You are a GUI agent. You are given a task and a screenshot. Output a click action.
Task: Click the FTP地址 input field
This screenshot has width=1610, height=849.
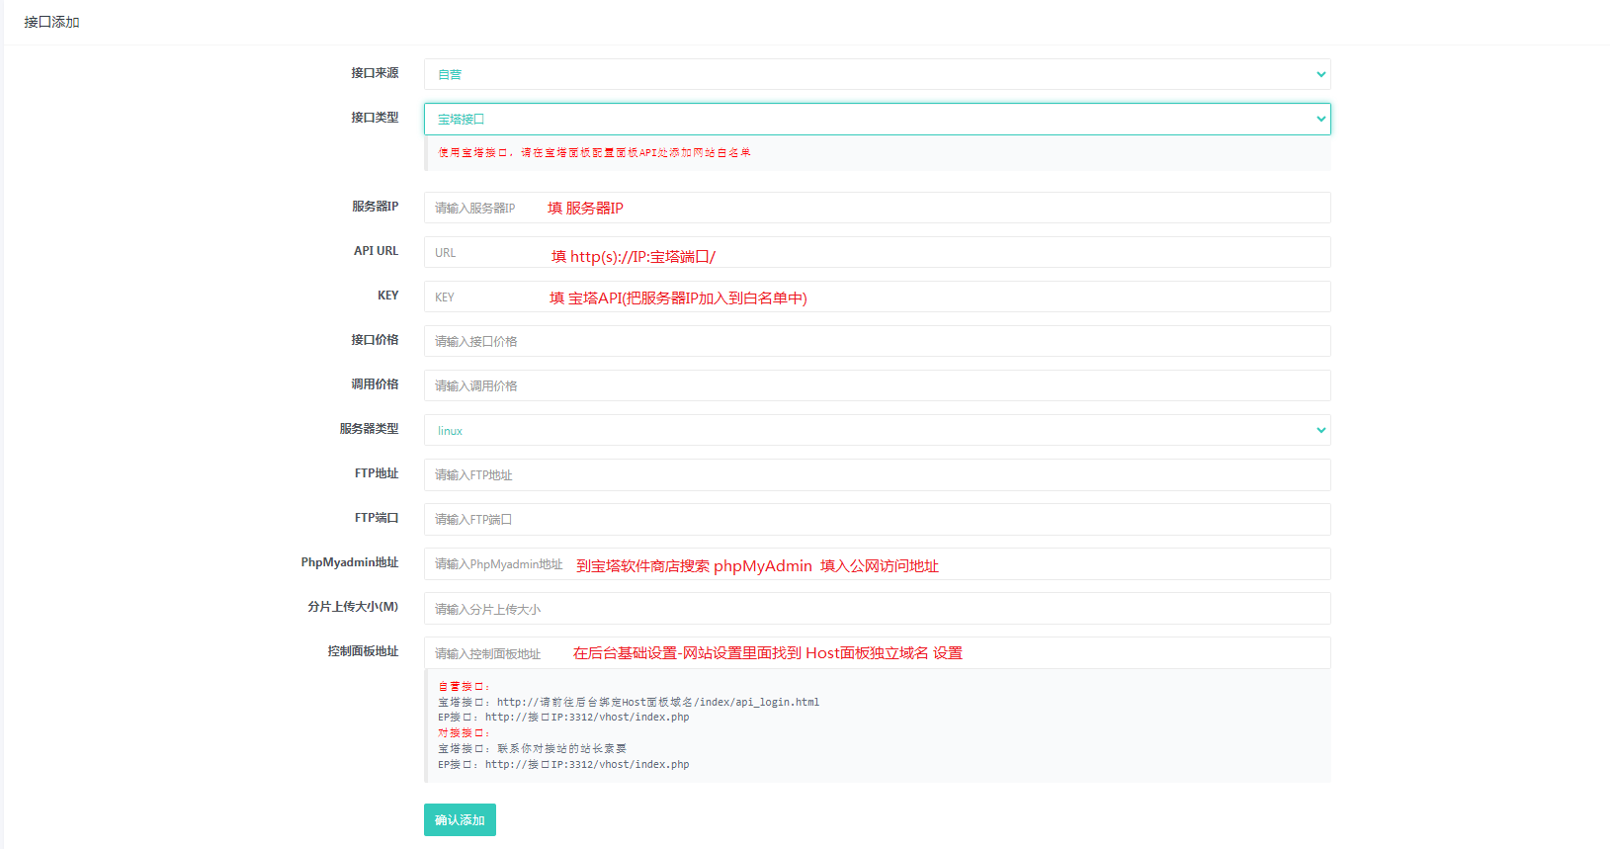(x=876, y=474)
